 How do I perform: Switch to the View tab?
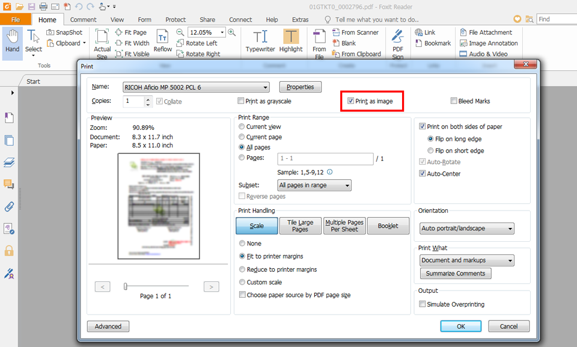117,19
